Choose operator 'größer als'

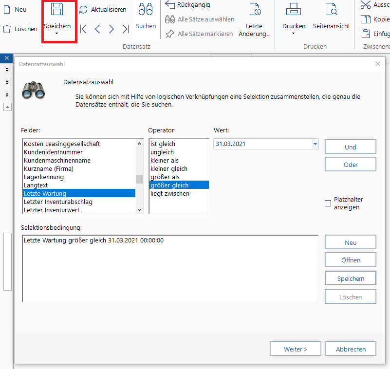coord(179,177)
